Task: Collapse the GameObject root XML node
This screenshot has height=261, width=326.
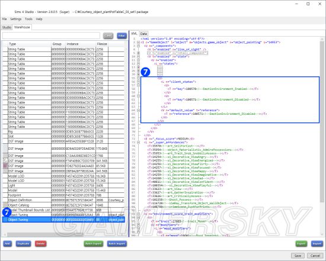Action: (x=139, y=43)
